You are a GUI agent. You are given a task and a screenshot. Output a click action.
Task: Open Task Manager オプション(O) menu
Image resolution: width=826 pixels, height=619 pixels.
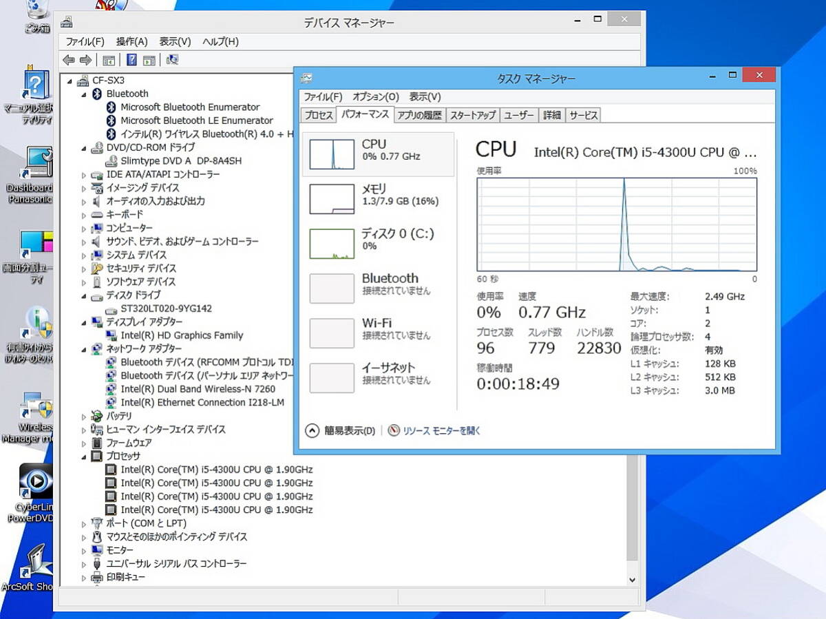pyautogui.click(x=376, y=97)
